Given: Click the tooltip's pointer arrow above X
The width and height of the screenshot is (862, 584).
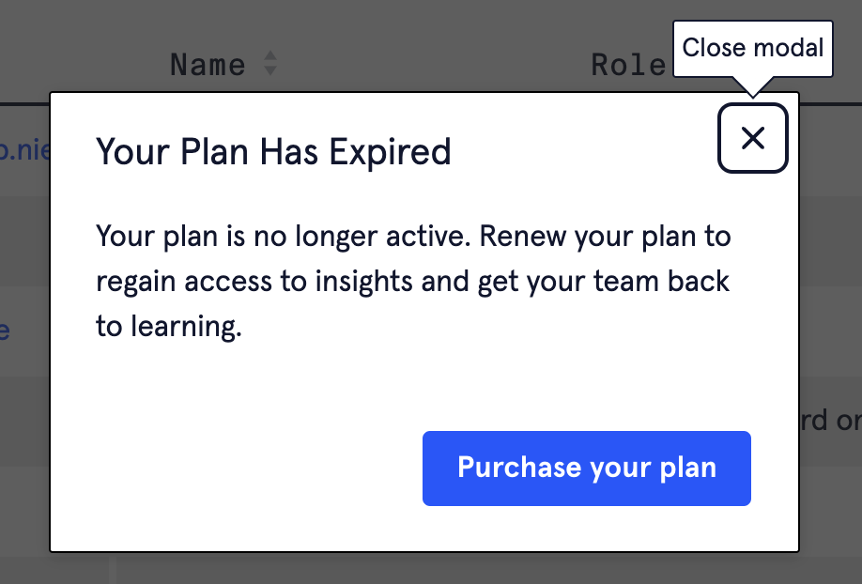Looking at the screenshot, I should coord(752,87).
